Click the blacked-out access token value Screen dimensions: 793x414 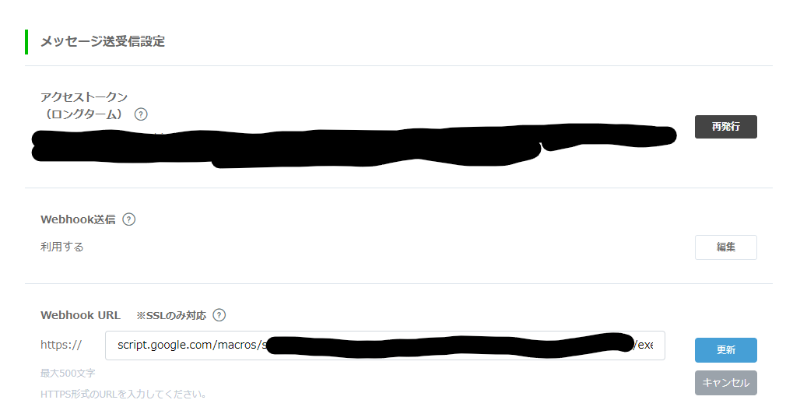(353, 145)
